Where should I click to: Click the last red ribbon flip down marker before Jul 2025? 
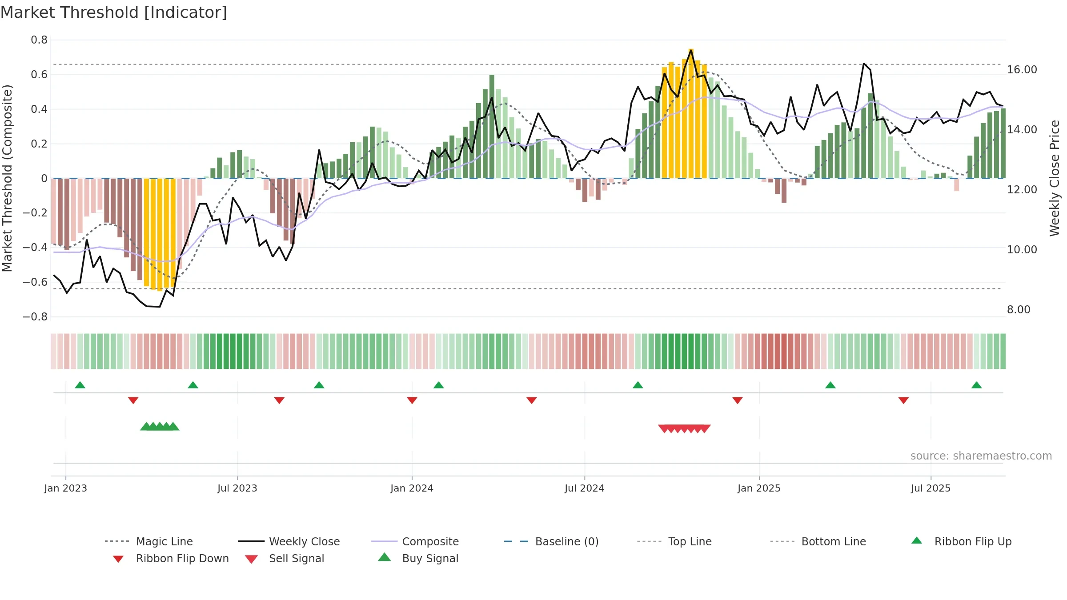click(x=903, y=400)
